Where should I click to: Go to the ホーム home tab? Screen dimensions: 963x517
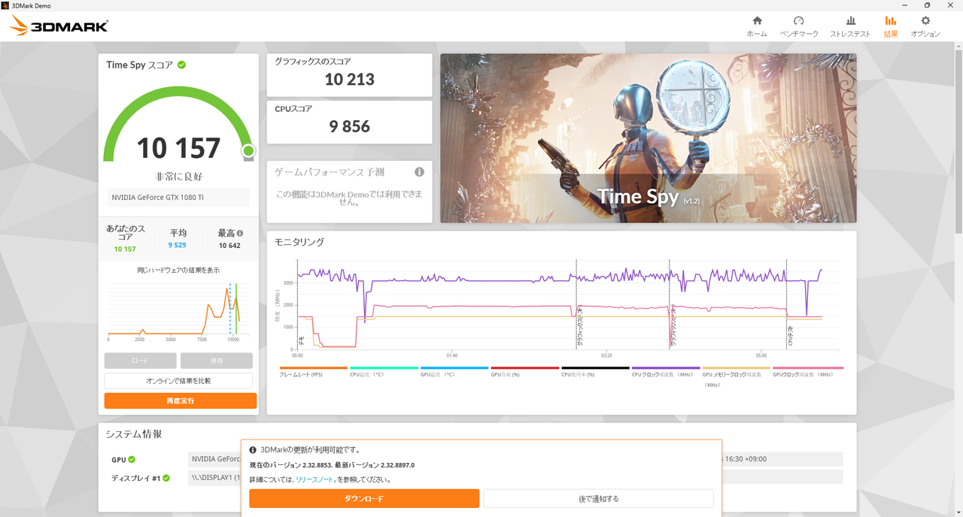coord(757,26)
